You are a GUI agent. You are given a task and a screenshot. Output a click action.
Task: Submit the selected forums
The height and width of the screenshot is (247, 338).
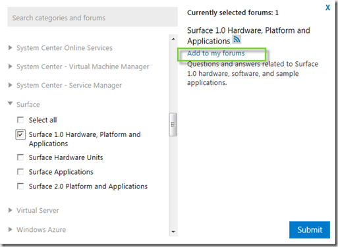[x=310, y=230]
